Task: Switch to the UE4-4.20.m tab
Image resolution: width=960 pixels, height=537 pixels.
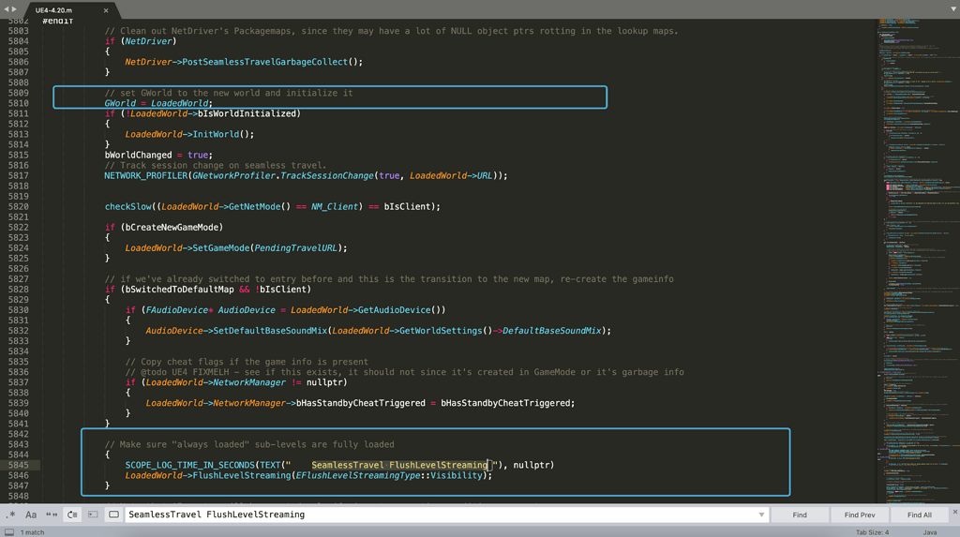Action: point(53,10)
